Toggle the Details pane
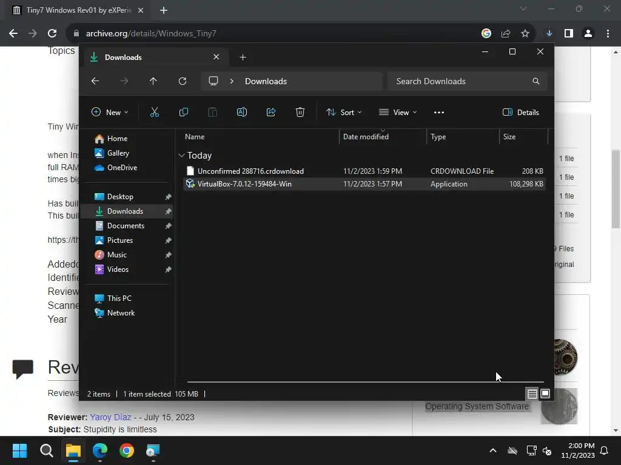This screenshot has height=465, width=621. (520, 112)
